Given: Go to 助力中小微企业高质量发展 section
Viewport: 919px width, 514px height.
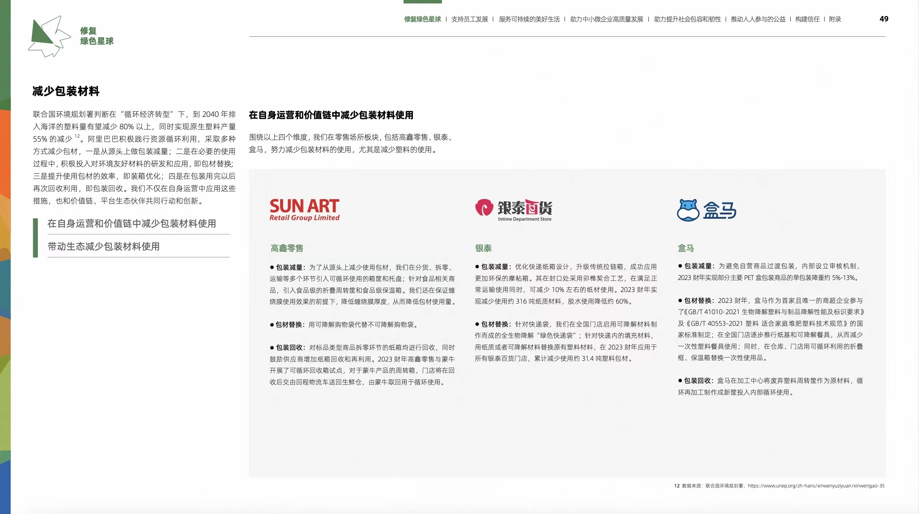Looking at the screenshot, I should point(606,19).
